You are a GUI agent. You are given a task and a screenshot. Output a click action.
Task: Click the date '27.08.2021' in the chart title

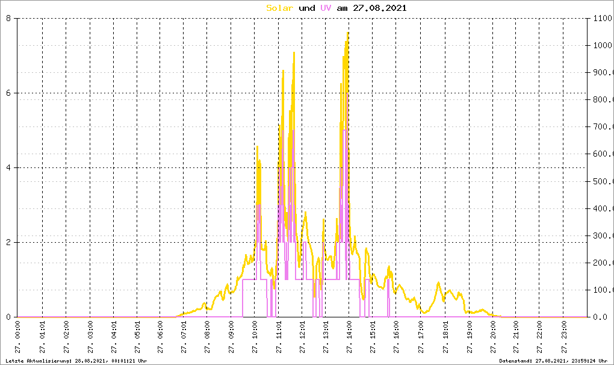[x=379, y=8]
